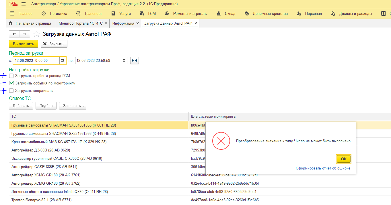Open the Услуги section

coord(121,13)
